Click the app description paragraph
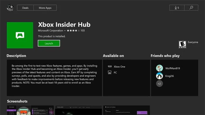The image size is (205, 115). click(x=54, y=76)
